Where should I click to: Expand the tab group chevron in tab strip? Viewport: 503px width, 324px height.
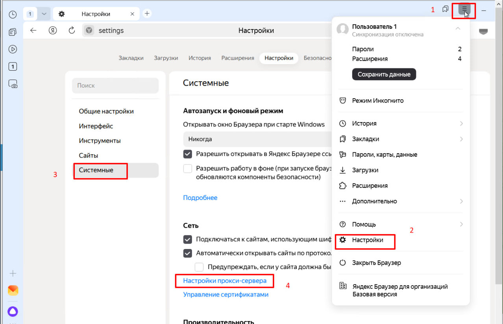44,14
